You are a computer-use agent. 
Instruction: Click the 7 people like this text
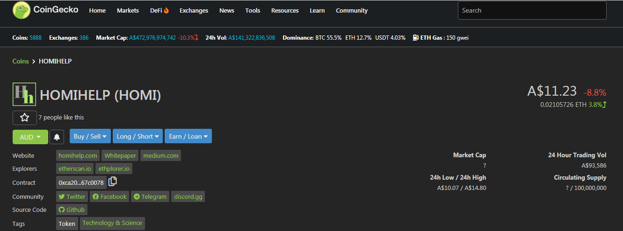pos(61,117)
